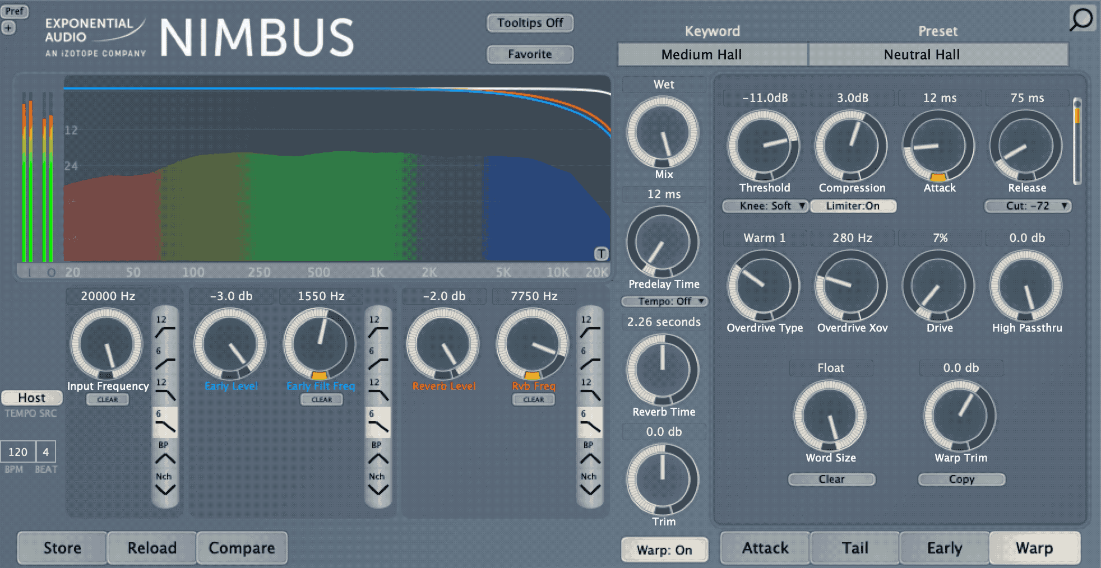Image resolution: width=1101 pixels, height=568 pixels.
Task: Open the Pref menu
Action: (x=15, y=11)
